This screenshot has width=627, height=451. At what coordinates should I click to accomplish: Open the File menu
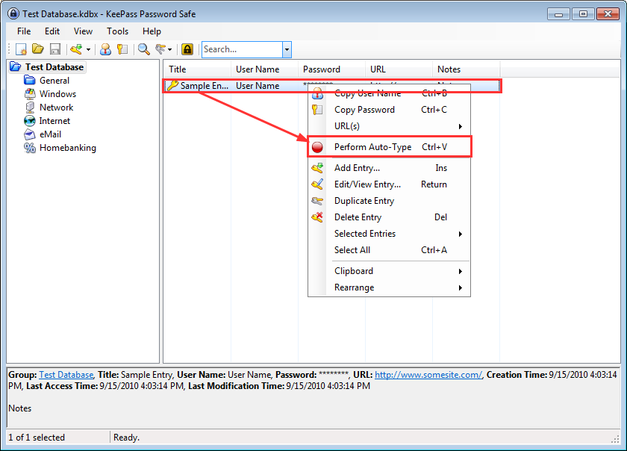click(x=24, y=31)
